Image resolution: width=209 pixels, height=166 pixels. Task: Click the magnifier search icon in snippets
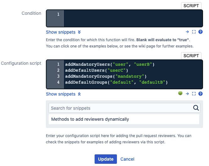click(196, 108)
